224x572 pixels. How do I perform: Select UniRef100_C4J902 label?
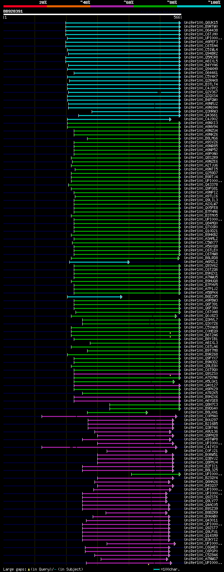pos(201,119)
